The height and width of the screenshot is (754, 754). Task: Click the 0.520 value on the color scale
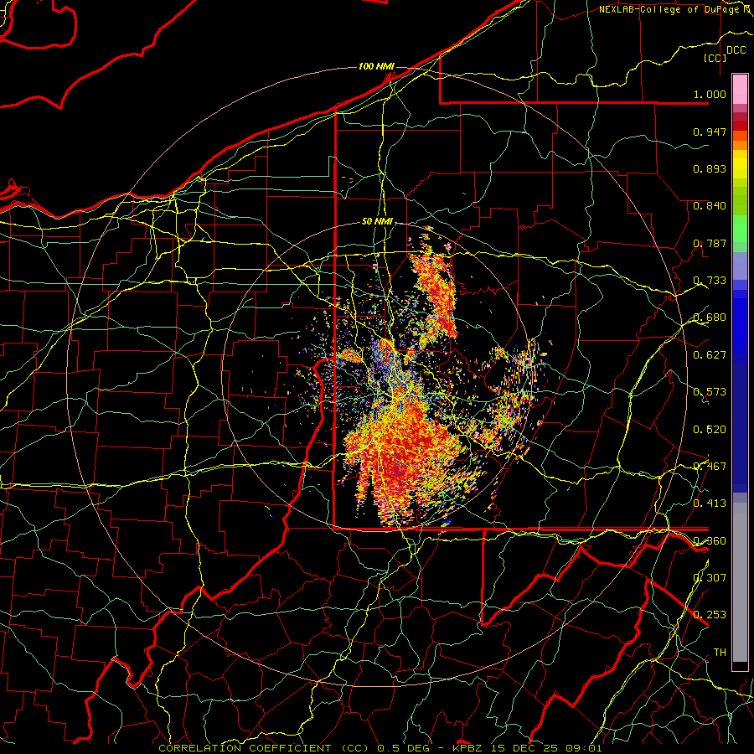pos(710,430)
